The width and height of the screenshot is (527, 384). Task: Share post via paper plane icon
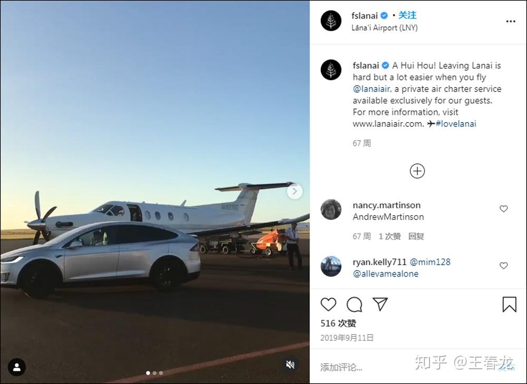380,304
